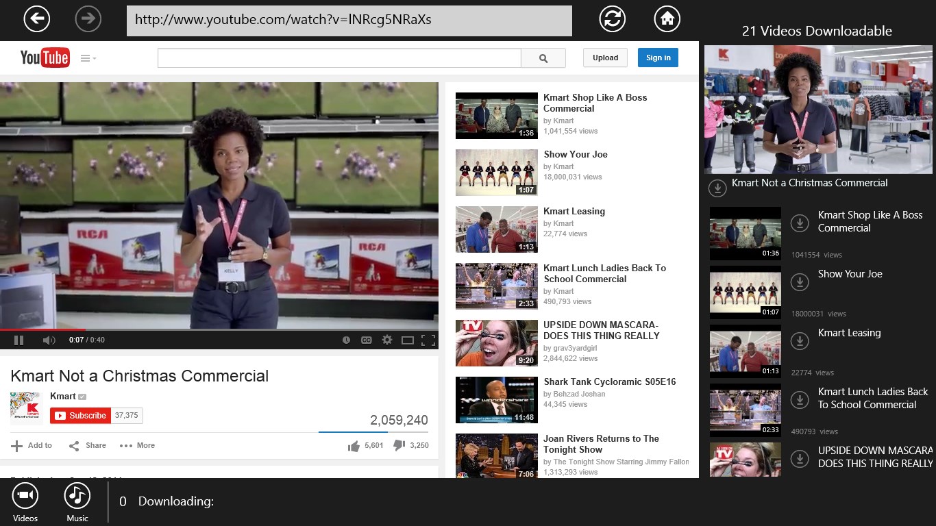Click the Watch Later clock icon
Viewport: 936px width, 526px height.
(346, 340)
